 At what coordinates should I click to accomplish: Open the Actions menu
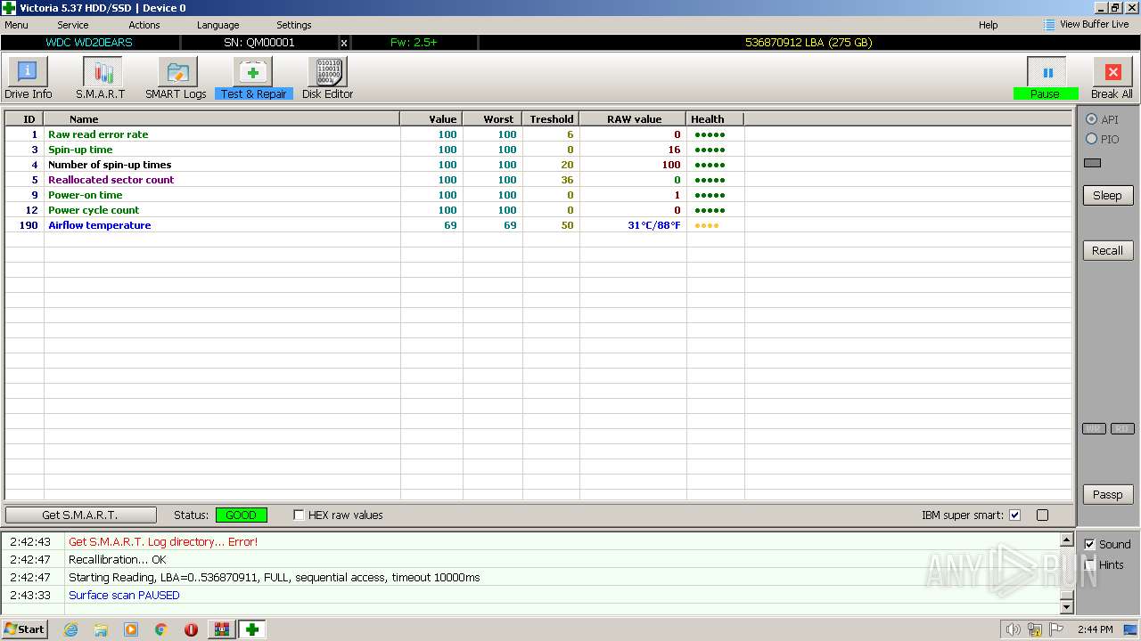144,25
